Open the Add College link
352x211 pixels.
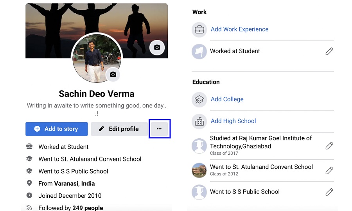click(227, 99)
